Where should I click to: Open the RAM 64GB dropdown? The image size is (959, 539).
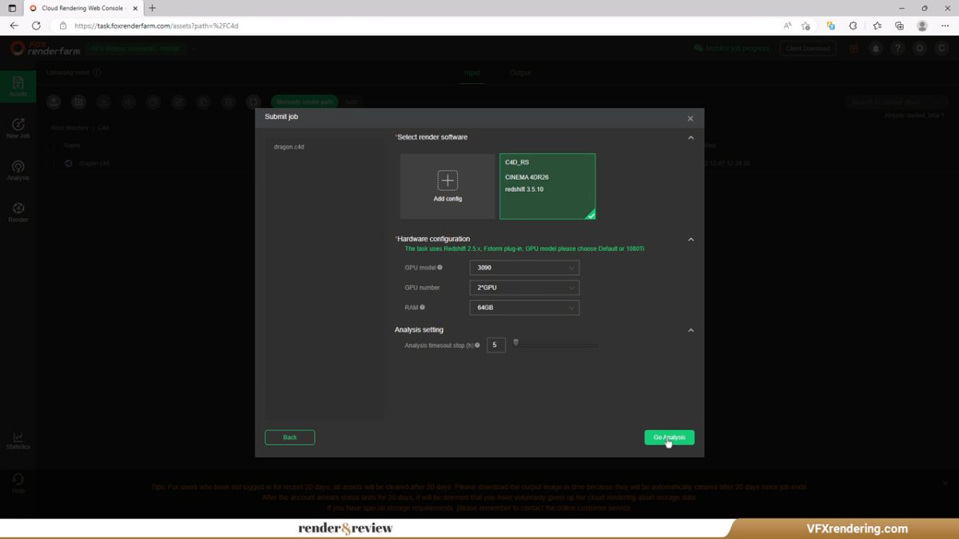tap(524, 307)
